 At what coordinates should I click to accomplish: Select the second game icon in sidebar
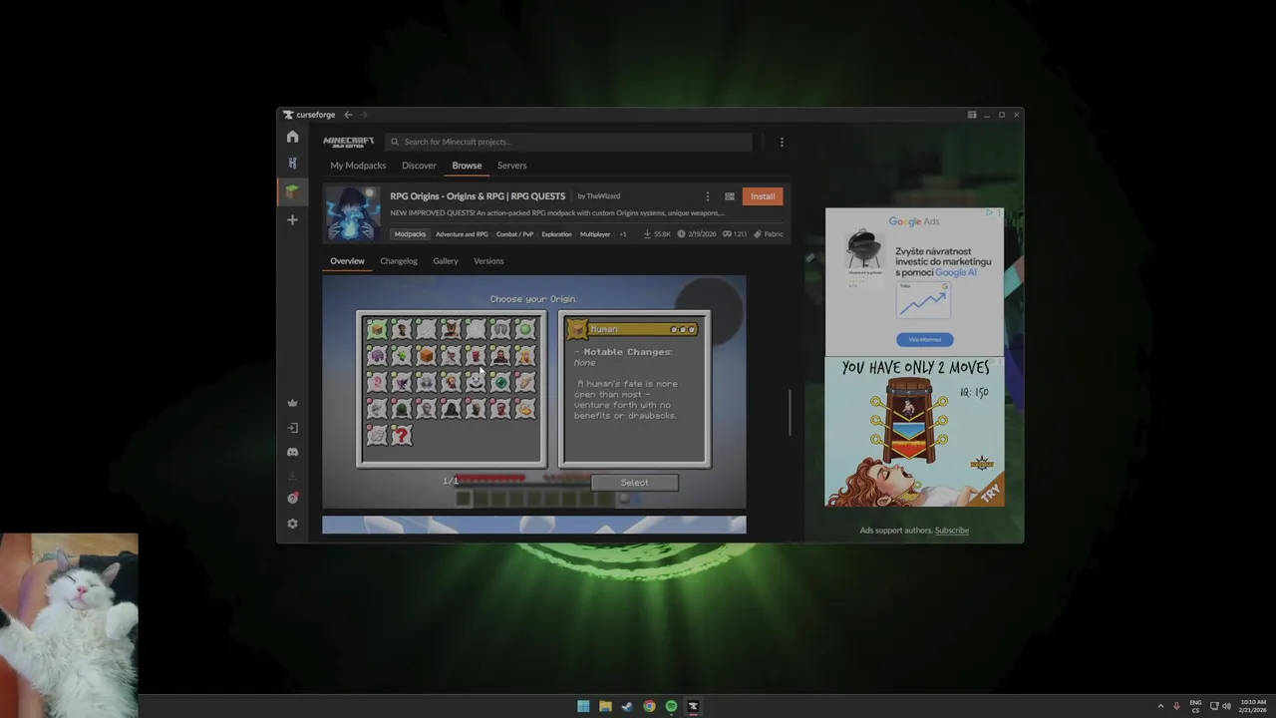(x=292, y=163)
